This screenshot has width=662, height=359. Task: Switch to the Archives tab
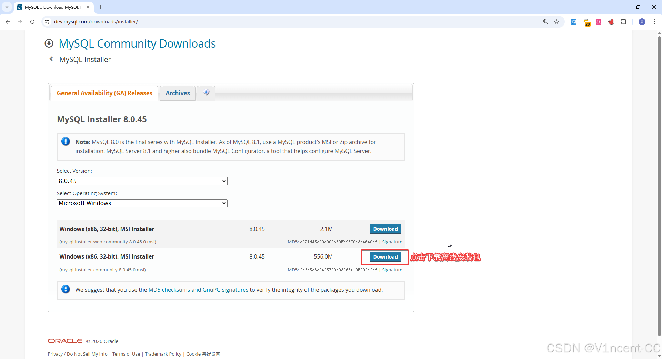point(178,93)
